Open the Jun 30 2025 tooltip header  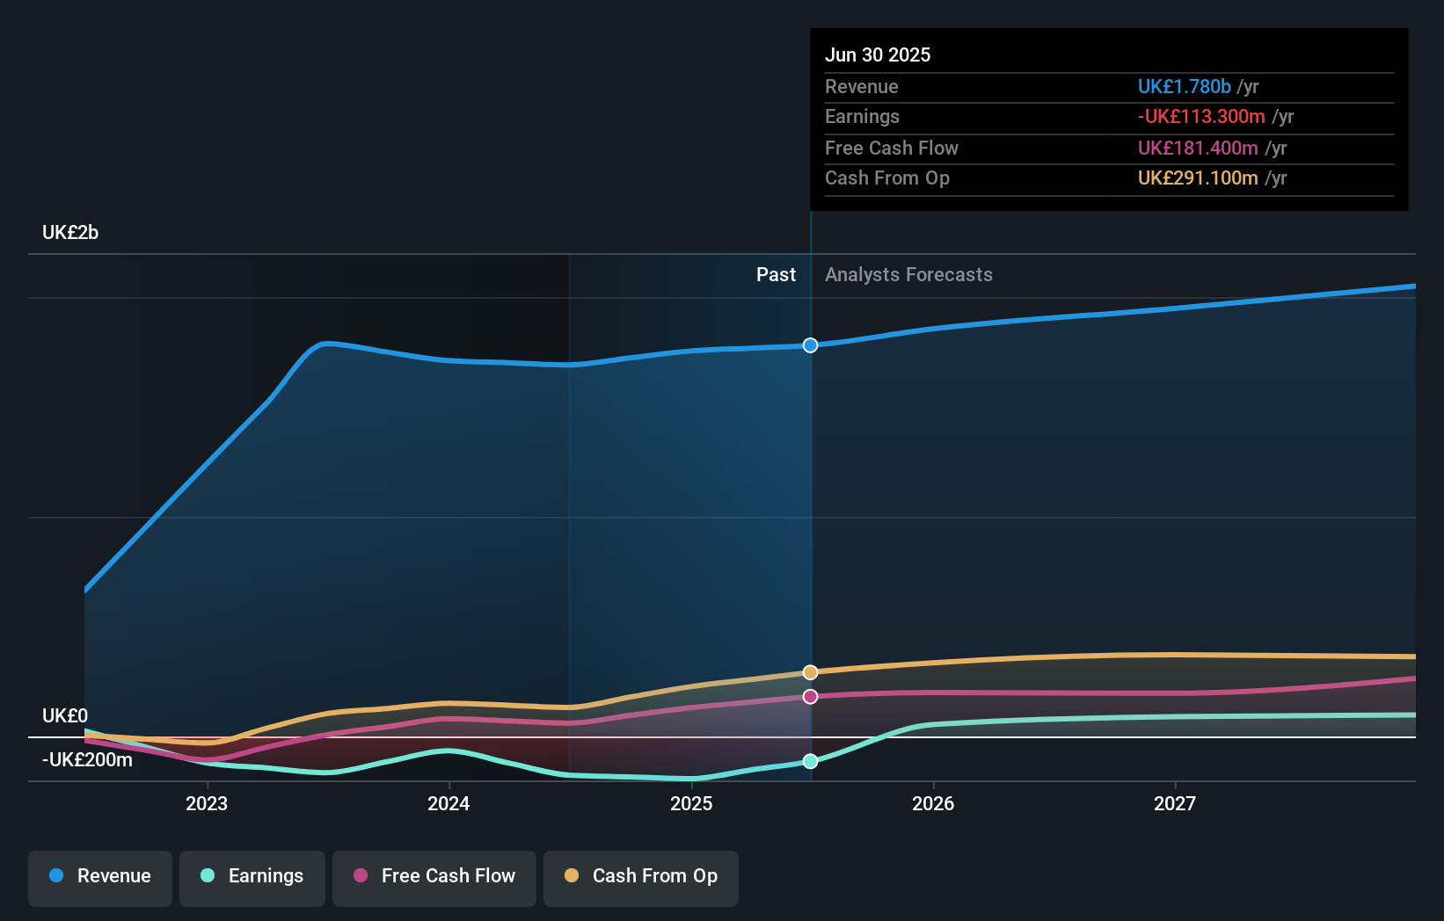(878, 54)
